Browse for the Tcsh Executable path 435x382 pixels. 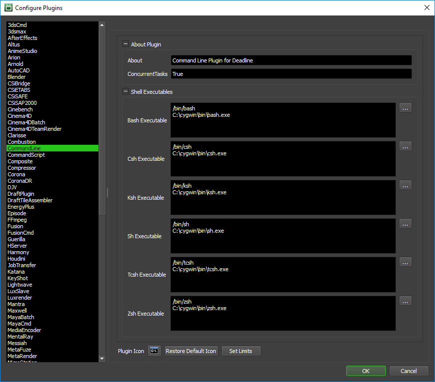406,262
